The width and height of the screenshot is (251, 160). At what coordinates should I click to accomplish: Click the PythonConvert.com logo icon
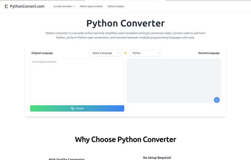[6, 7]
